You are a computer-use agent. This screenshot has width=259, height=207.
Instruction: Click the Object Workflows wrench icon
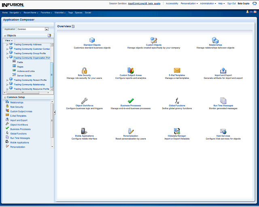(84, 101)
